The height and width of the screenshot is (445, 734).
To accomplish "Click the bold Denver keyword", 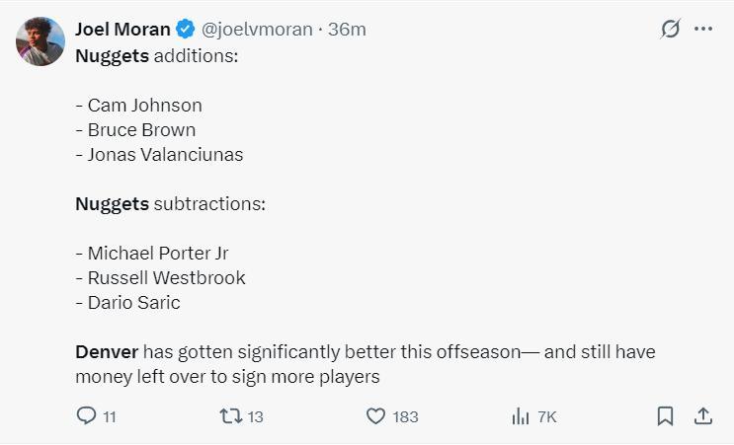I will (108, 351).
